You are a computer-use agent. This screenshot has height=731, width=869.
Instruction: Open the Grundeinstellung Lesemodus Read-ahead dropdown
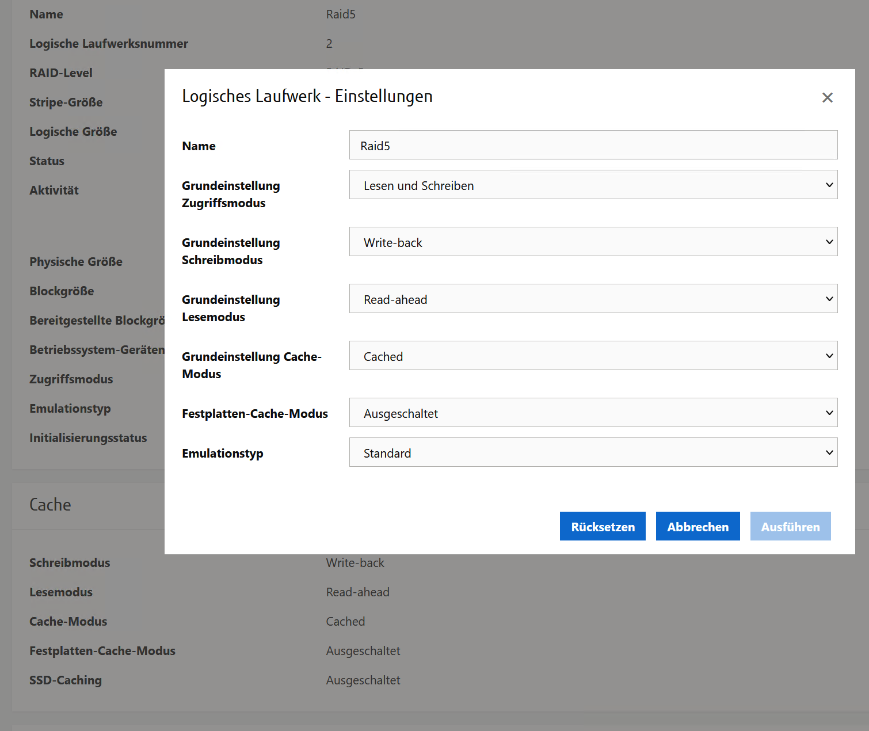point(593,299)
